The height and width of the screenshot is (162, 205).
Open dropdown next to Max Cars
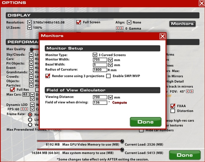pyautogui.click(x=32, y=94)
